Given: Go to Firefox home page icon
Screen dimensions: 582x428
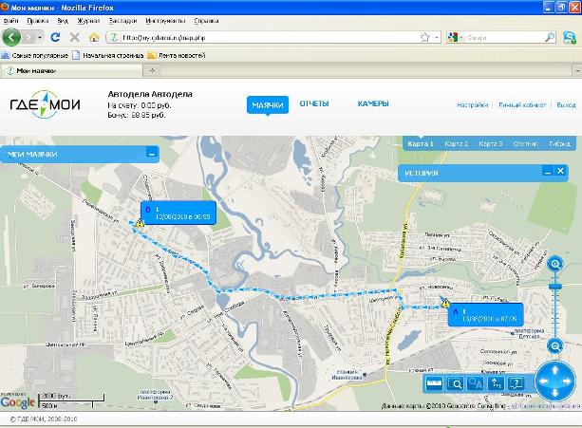Looking at the screenshot, I should [x=93, y=37].
